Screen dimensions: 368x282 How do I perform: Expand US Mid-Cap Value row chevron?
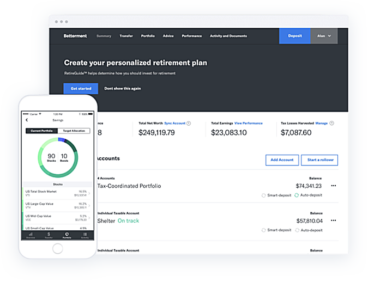pos(89,218)
